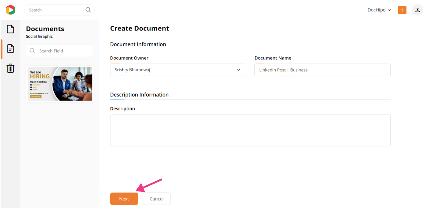Viewport: 429px width, 208px height.
Task: Click the DocHipo logo icon
Action: 10,10
